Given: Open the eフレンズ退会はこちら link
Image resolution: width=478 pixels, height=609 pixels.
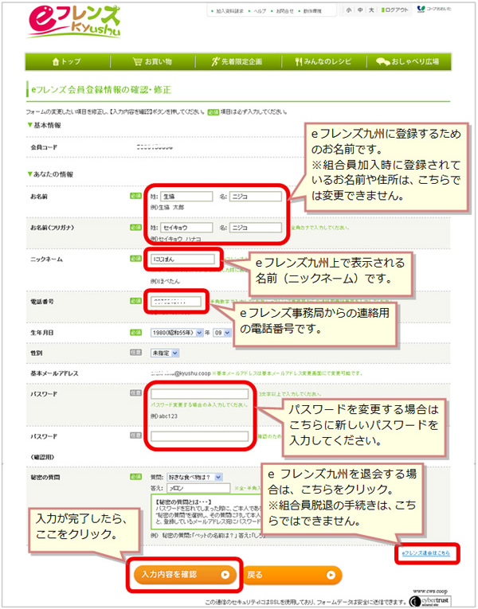Looking at the screenshot, I should click(x=426, y=553).
